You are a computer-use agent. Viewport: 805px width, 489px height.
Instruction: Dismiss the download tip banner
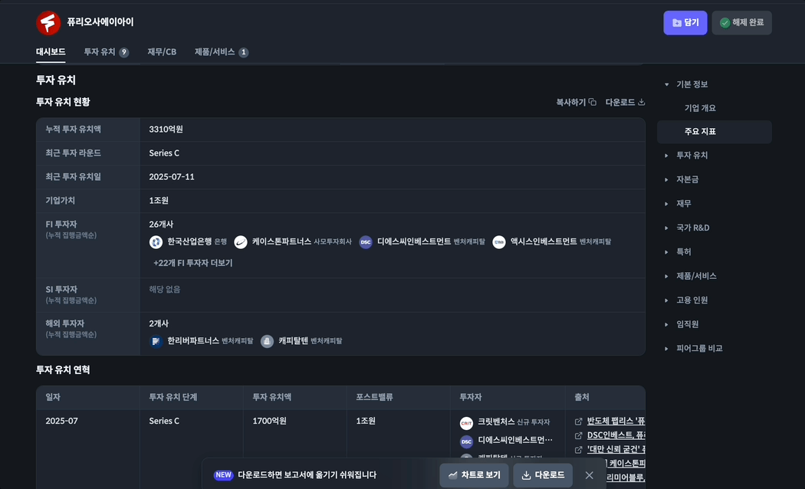[x=589, y=475]
